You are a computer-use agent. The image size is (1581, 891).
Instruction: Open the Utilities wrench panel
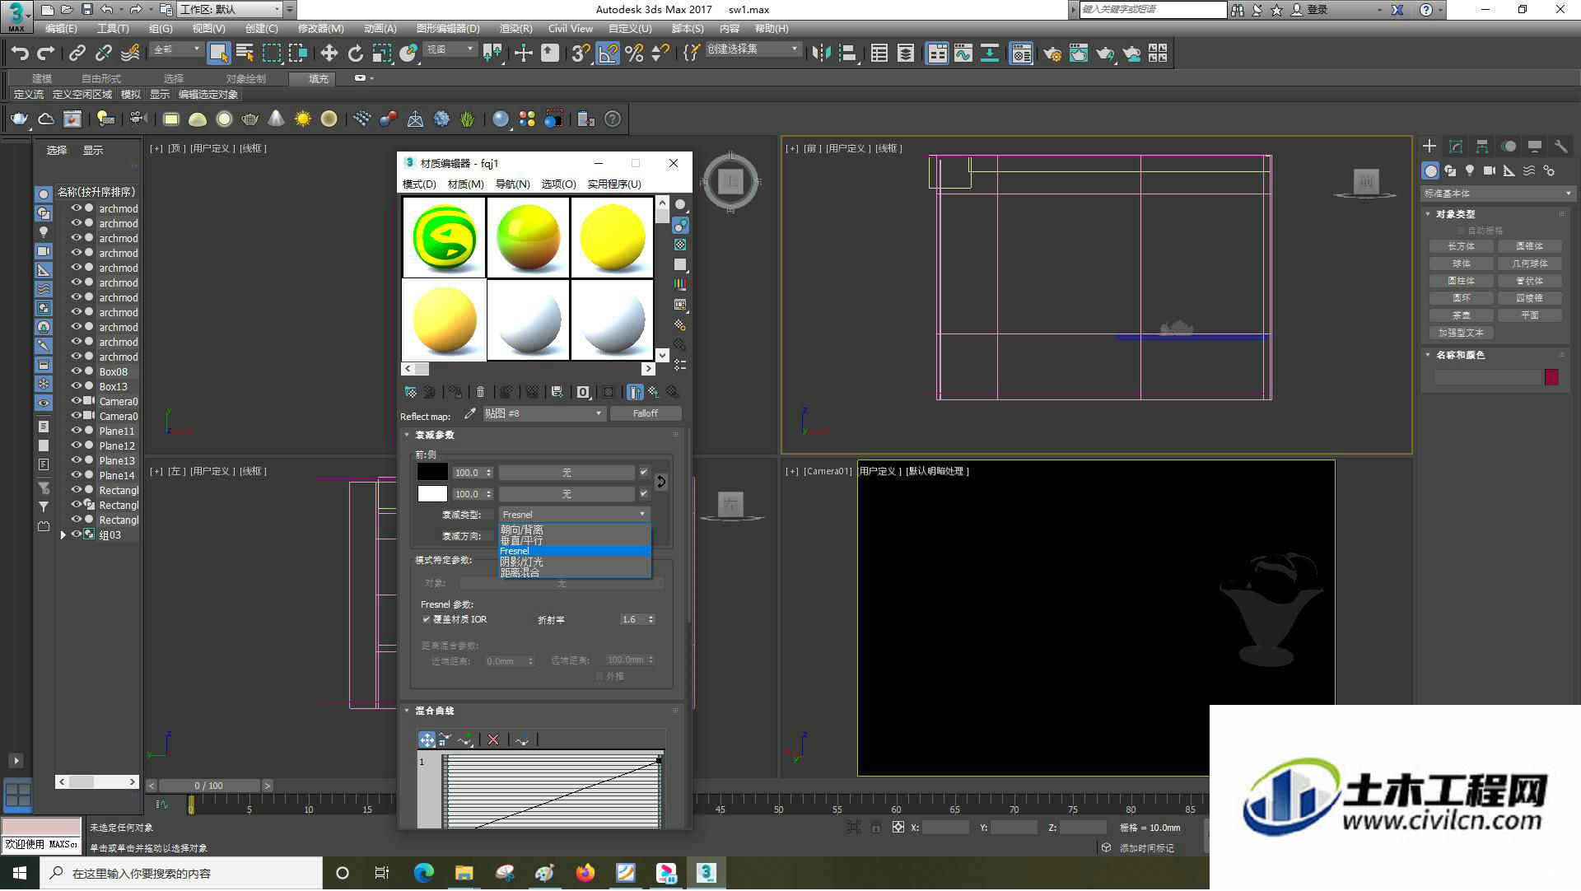pos(1560,146)
